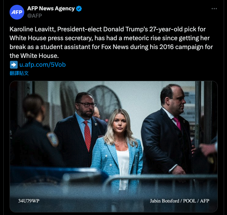Click "the White House." ending the post
This screenshot has height=215, width=227.
(x=34, y=56)
